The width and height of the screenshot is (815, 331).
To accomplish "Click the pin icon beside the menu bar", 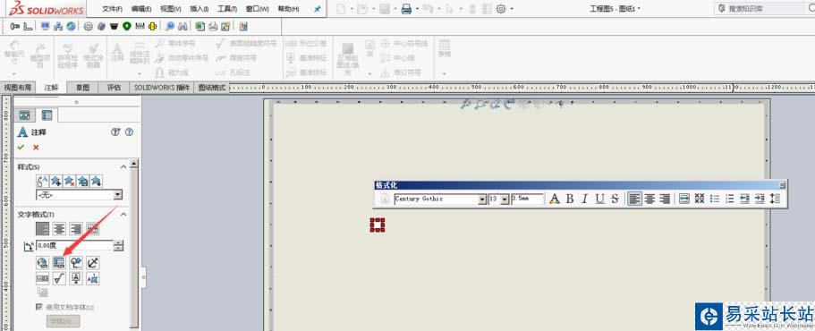I will [x=318, y=9].
